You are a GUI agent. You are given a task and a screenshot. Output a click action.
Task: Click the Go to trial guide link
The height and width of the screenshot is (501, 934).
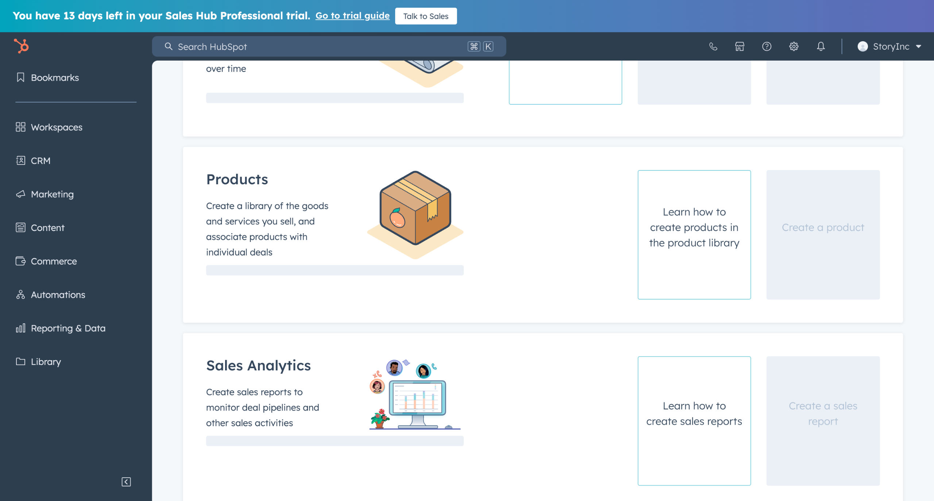click(352, 16)
